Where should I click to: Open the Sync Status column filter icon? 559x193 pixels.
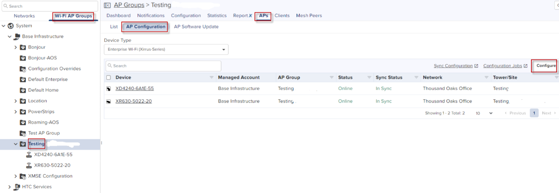[416, 78]
